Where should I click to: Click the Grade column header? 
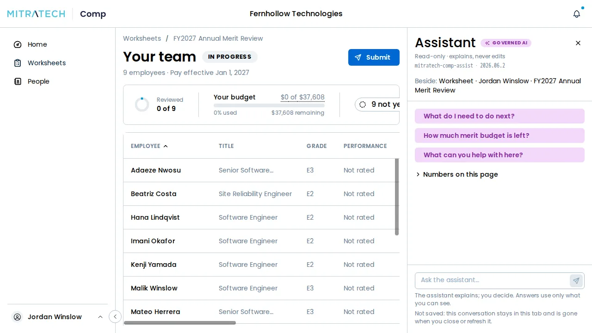[x=317, y=146]
